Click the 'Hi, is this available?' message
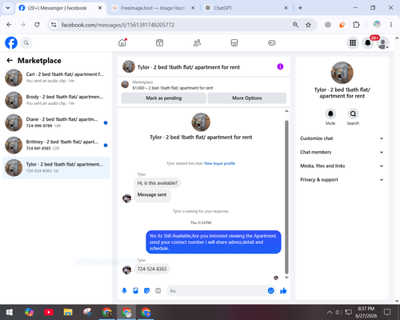 tap(157, 183)
